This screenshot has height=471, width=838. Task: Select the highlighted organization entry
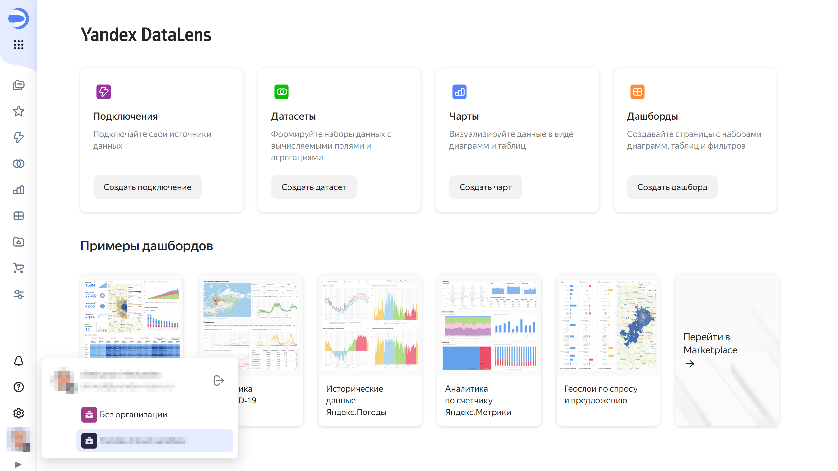(x=154, y=441)
